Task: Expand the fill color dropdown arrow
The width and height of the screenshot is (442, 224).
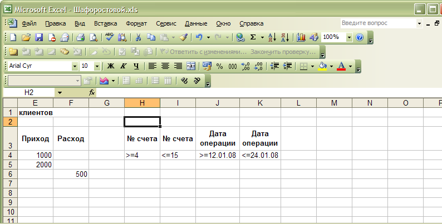Action: tap(332, 66)
